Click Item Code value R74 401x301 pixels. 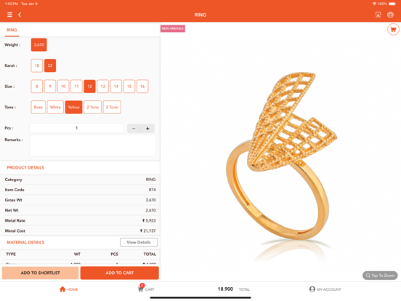(152, 190)
